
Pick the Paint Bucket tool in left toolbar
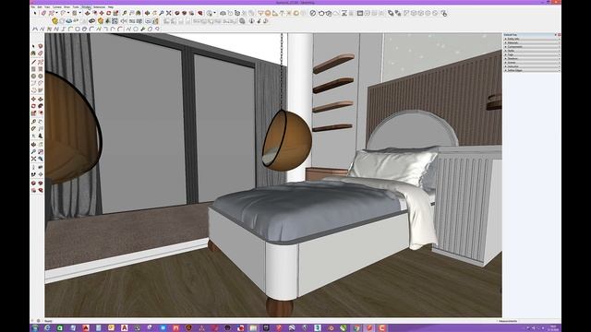point(33,53)
